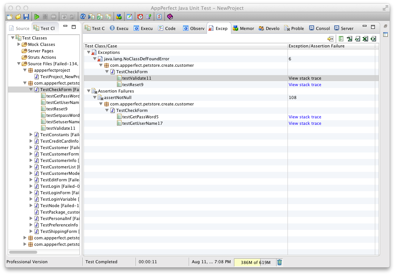
Task: Open the Server tab
Action: [x=344, y=28]
